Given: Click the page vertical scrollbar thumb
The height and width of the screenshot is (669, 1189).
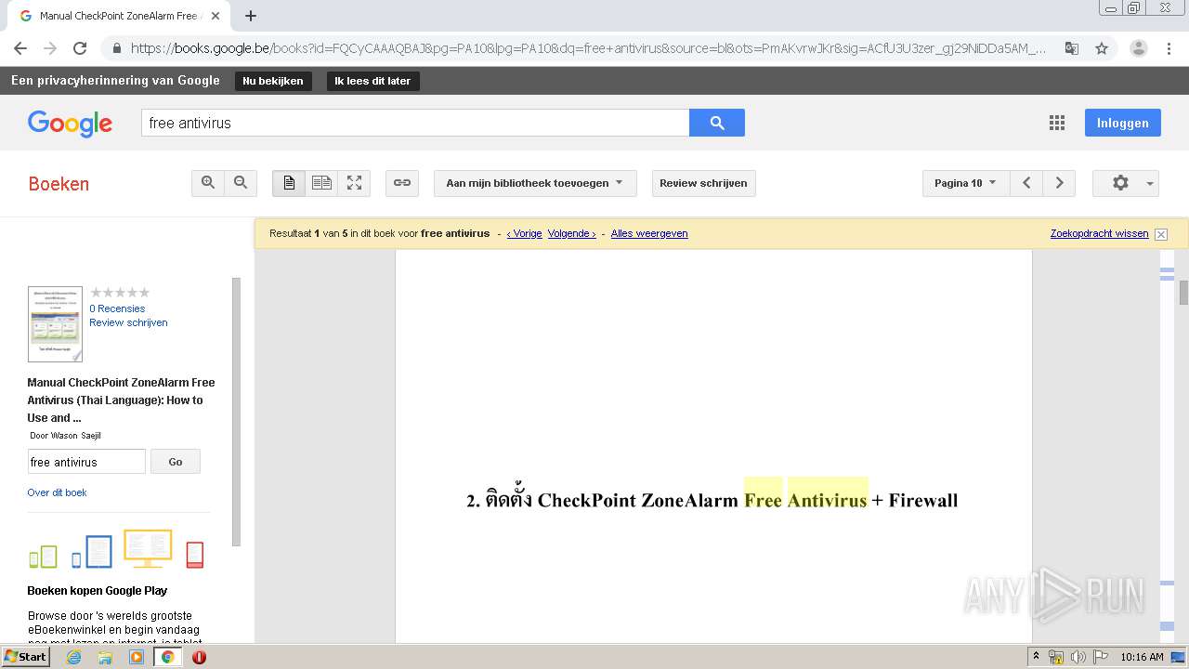Looking at the screenshot, I should point(1183,293).
